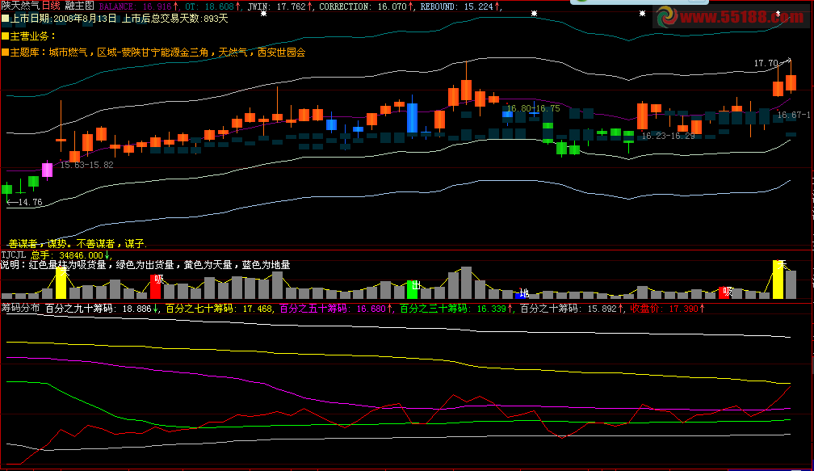Click the star marker directly above the 17.70 candle
814x471 pixels.
pos(778,14)
